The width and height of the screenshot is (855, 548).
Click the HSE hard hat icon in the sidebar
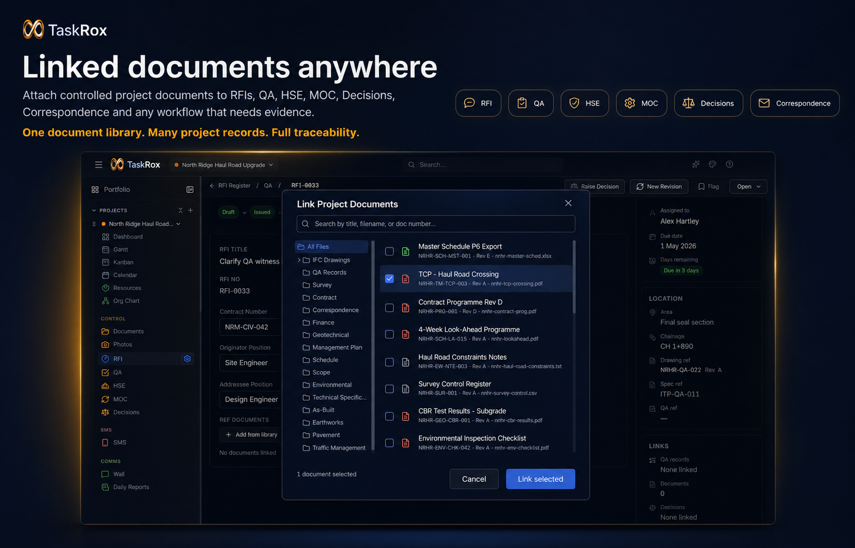pyautogui.click(x=105, y=386)
